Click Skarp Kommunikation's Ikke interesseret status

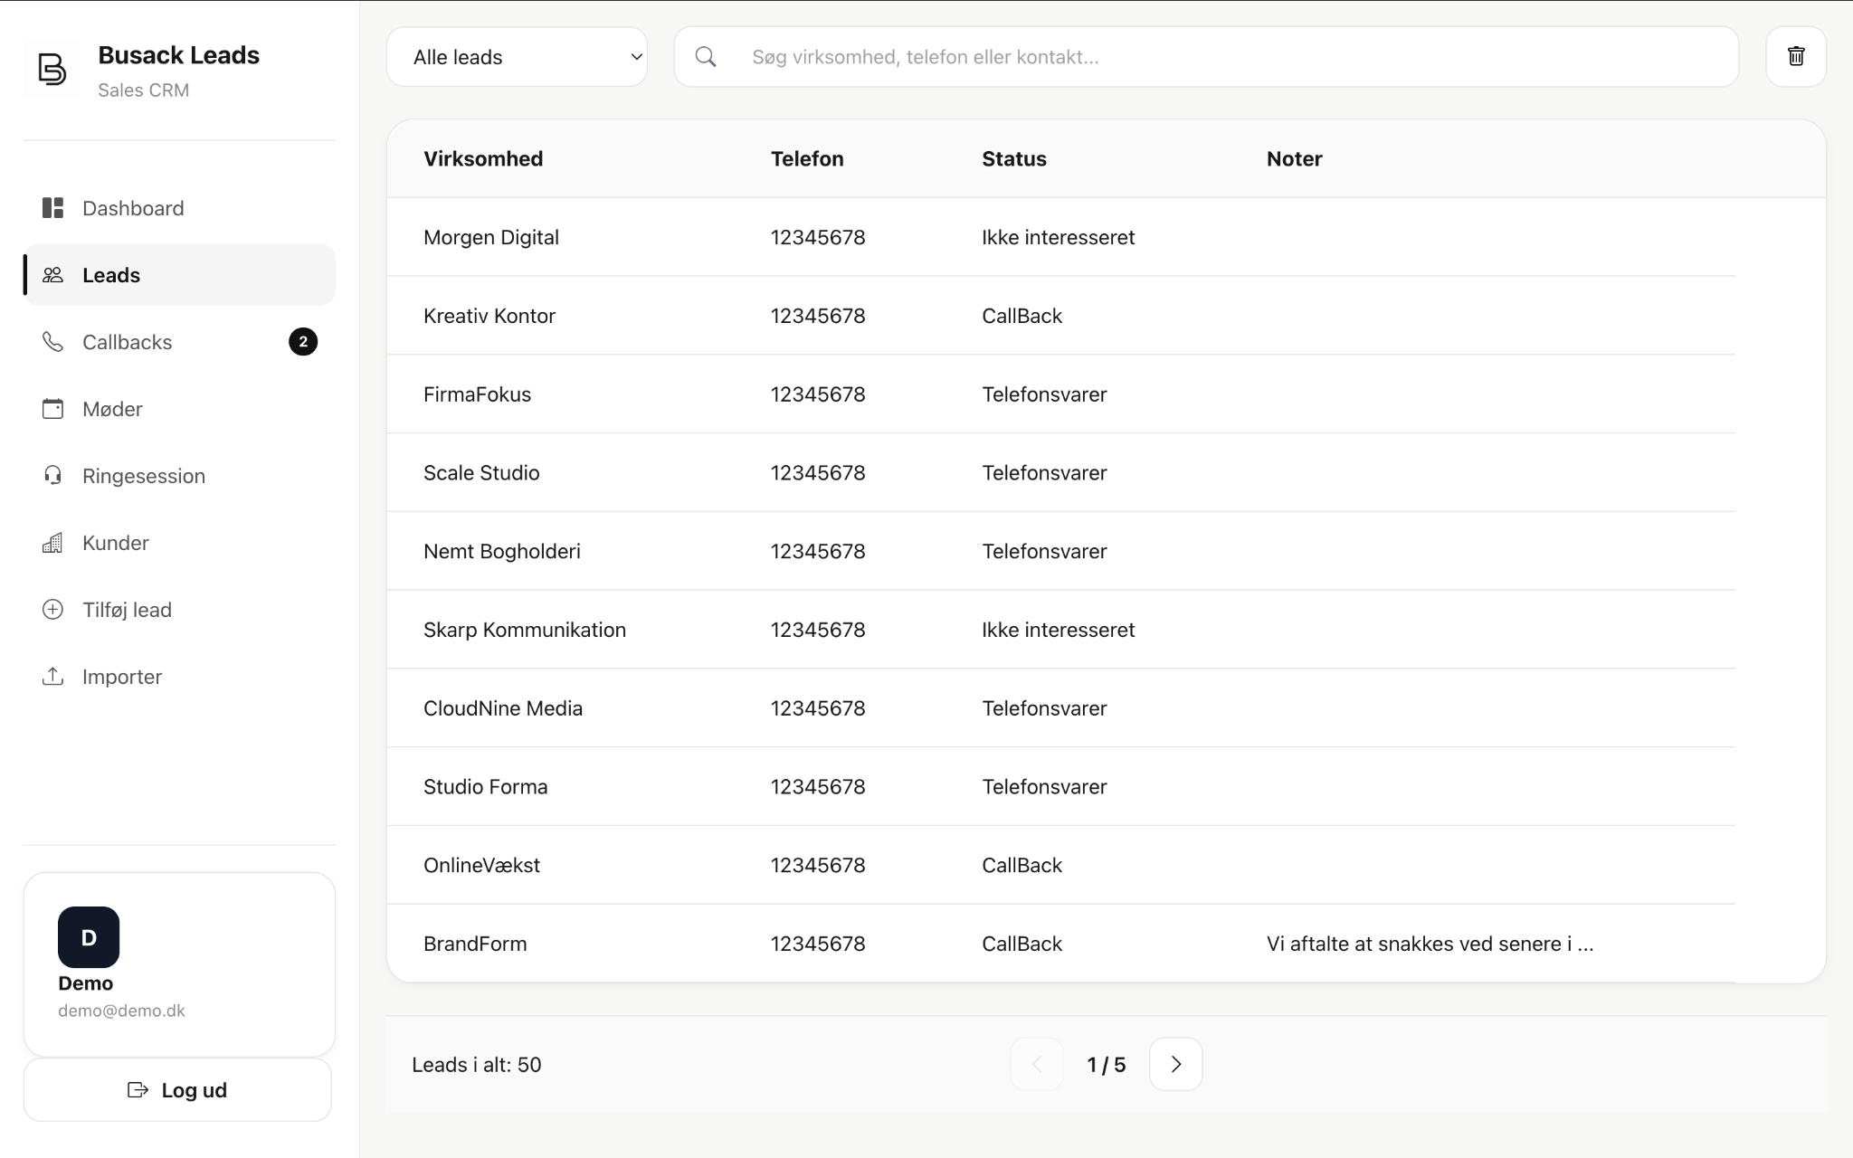pos(1058,630)
